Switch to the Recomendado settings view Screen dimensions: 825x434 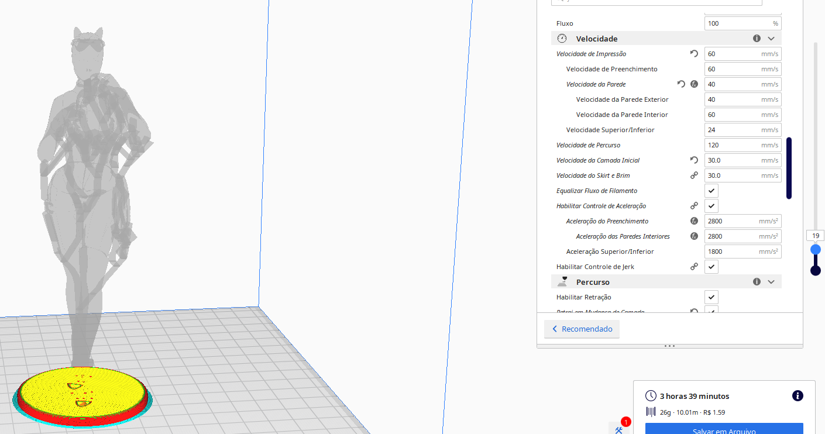(x=582, y=329)
